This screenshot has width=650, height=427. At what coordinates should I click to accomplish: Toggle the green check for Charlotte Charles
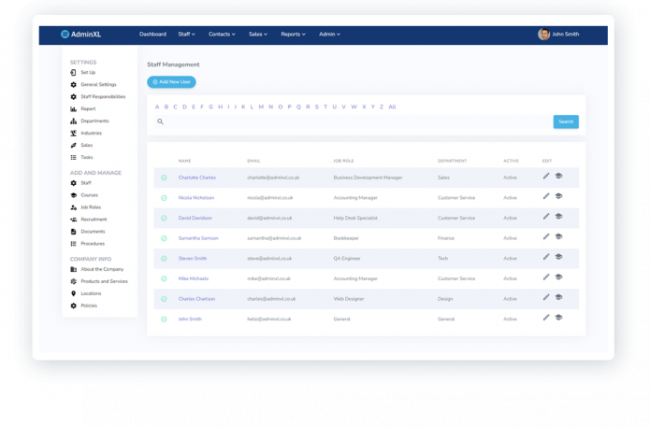(165, 178)
